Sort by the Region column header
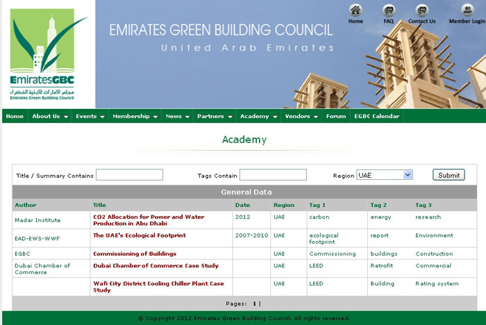The height and width of the screenshot is (325, 486). pyautogui.click(x=284, y=205)
